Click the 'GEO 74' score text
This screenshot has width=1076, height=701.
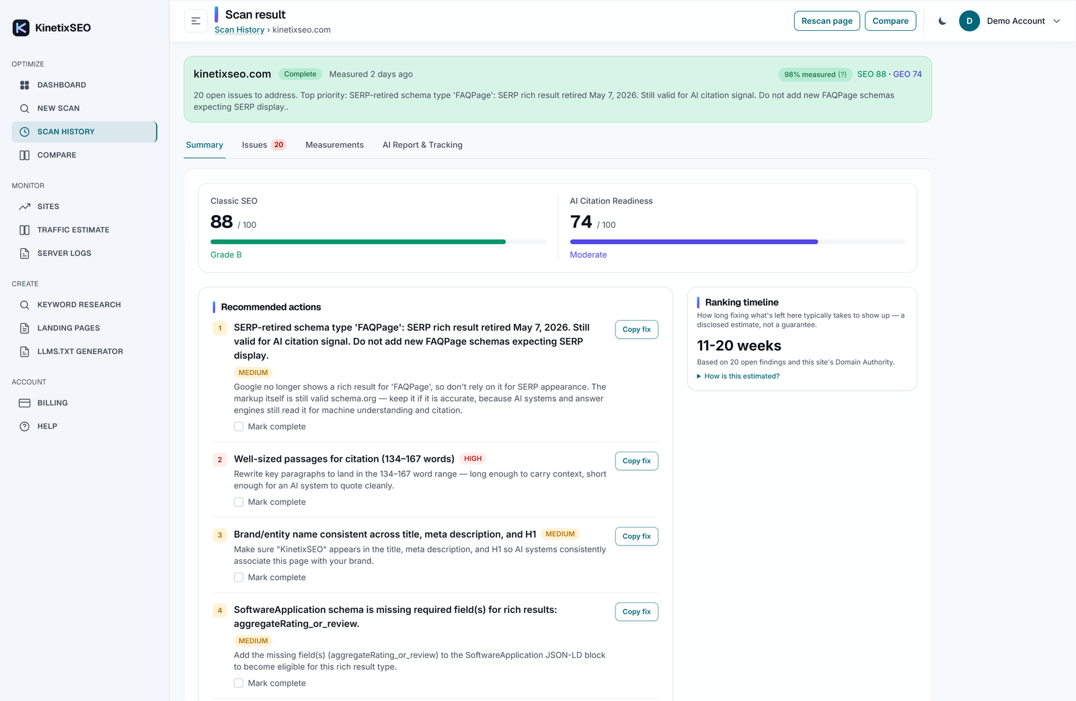tap(907, 75)
